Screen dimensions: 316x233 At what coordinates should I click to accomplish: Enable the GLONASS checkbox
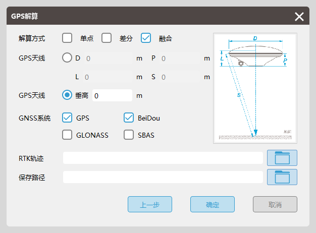pyautogui.click(x=68, y=135)
